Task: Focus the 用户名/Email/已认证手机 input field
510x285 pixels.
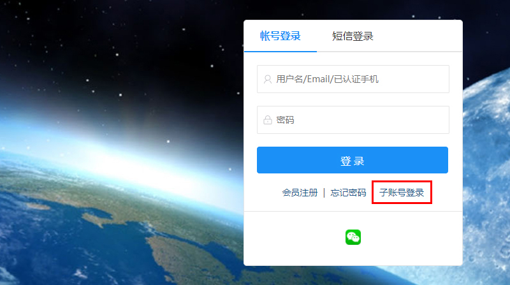Action: (353, 79)
